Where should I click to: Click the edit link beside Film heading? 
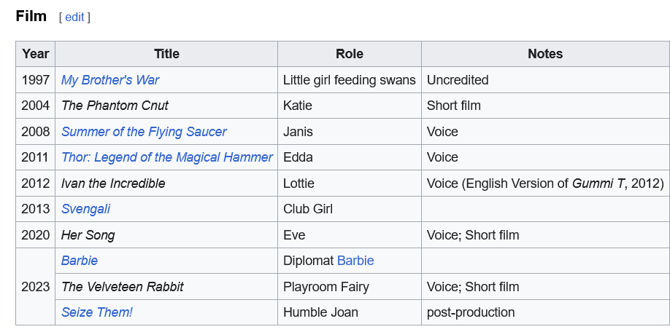(74, 17)
